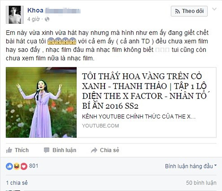Click the red heart Love reaction icon
The image size is (222, 191).
(24, 166)
